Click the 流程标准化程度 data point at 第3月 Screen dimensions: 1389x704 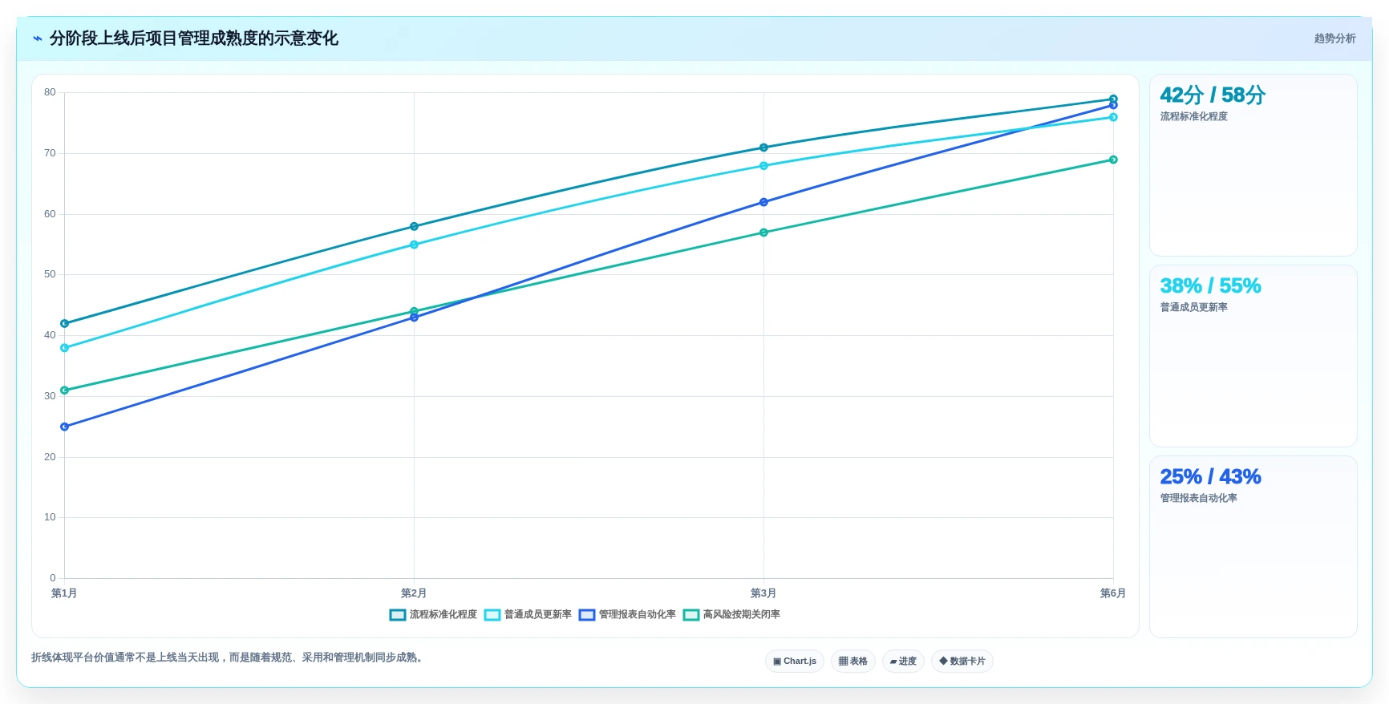763,148
